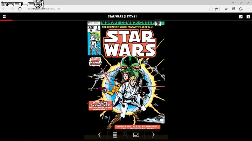Add page to favorites with star

click(x=216, y=9)
